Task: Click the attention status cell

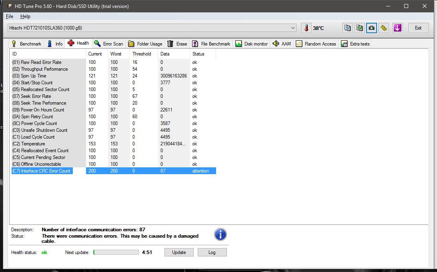Action: (x=200, y=171)
